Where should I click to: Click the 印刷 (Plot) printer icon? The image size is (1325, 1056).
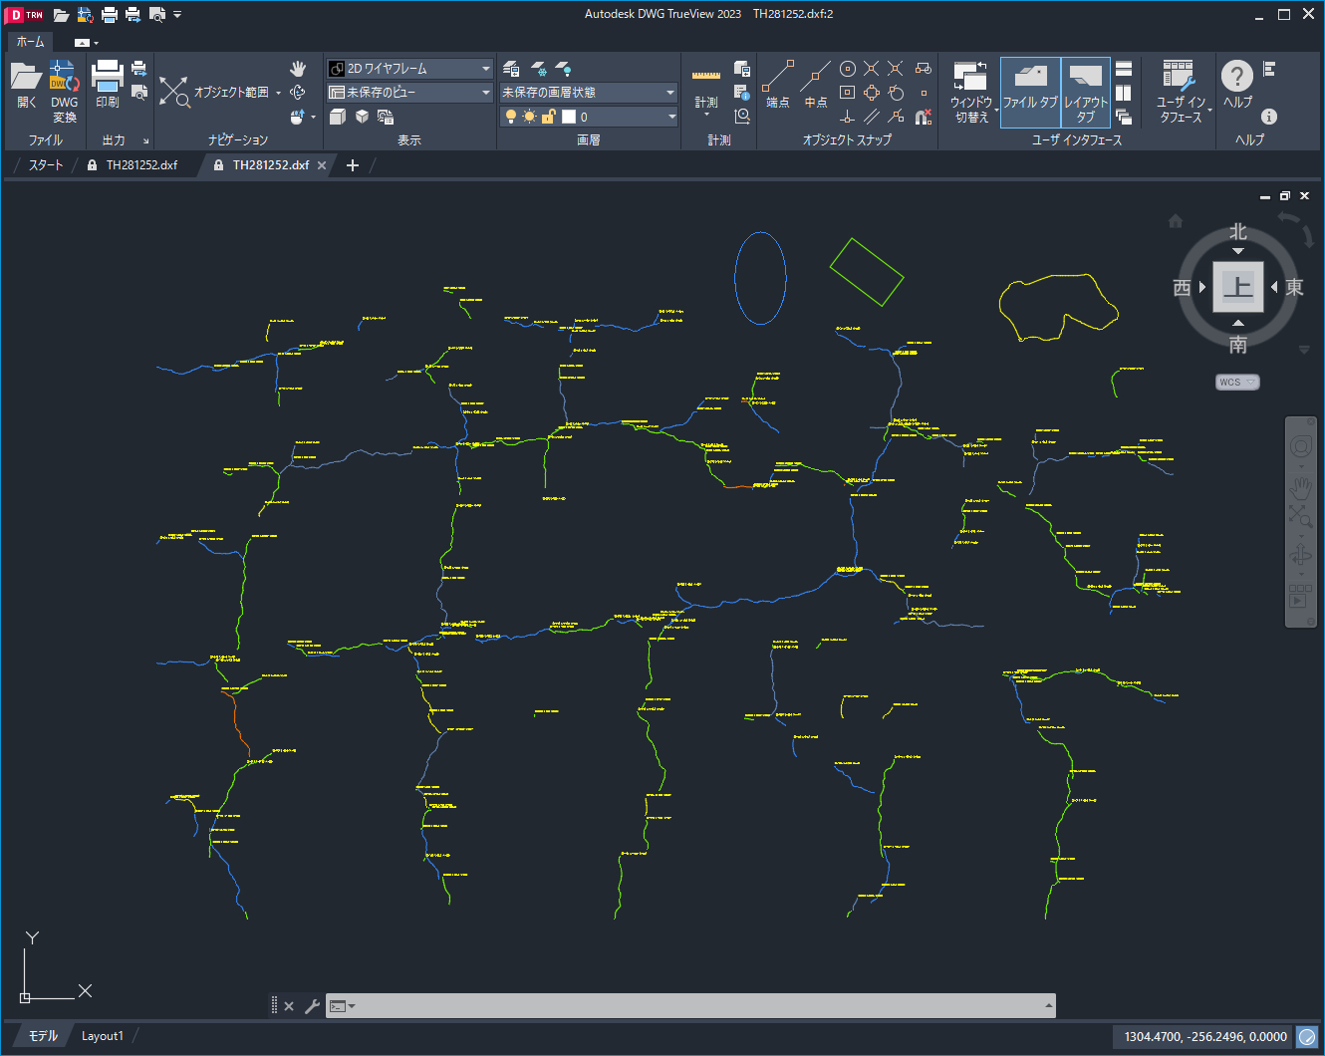[107, 76]
